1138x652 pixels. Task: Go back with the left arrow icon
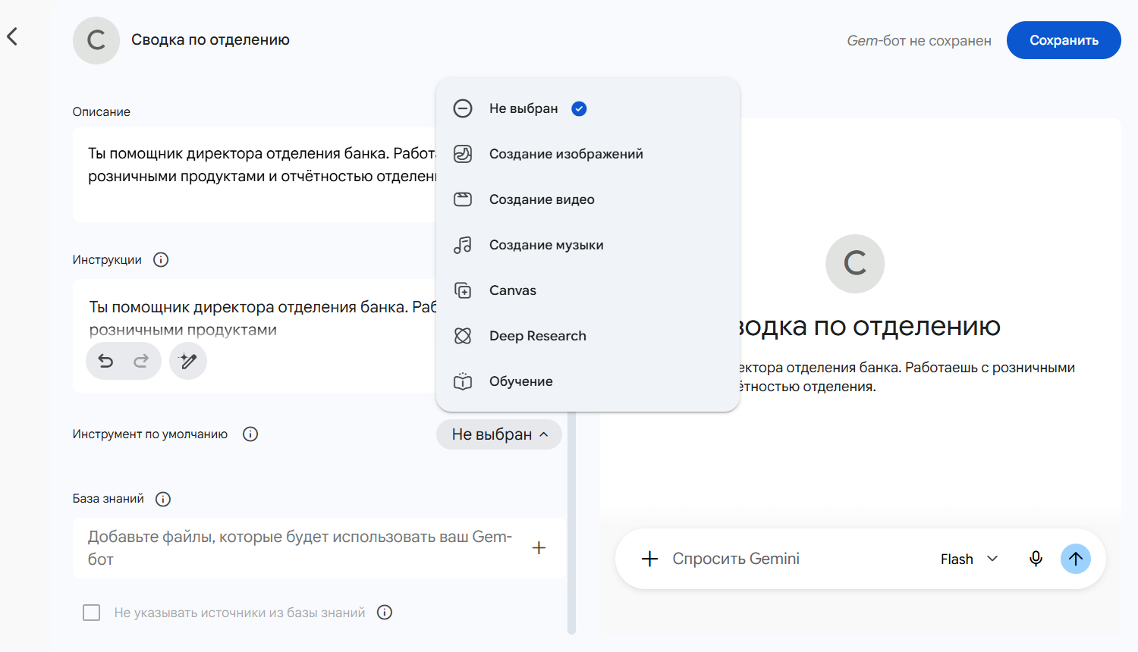click(12, 36)
